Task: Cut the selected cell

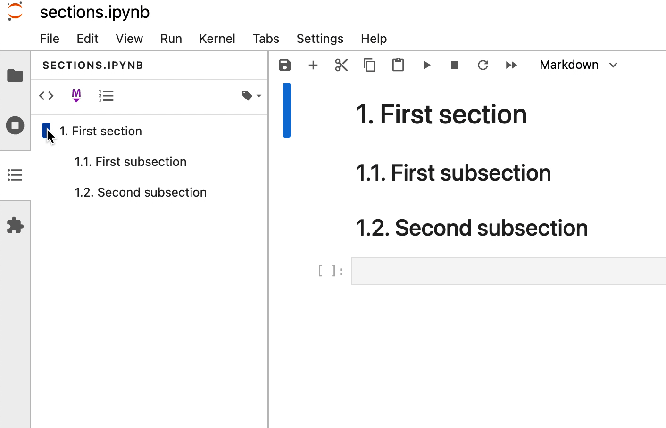Action: [341, 65]
